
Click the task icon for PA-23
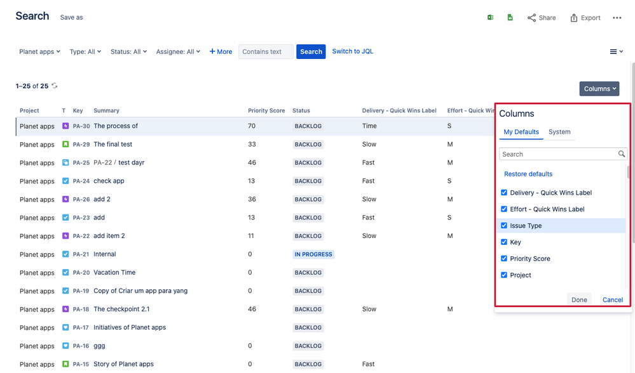(x=65, y=218)
